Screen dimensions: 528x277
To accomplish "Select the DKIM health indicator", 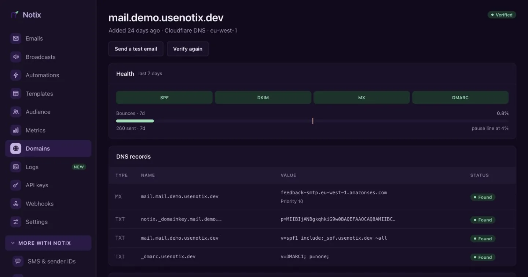I will [263, 97].
